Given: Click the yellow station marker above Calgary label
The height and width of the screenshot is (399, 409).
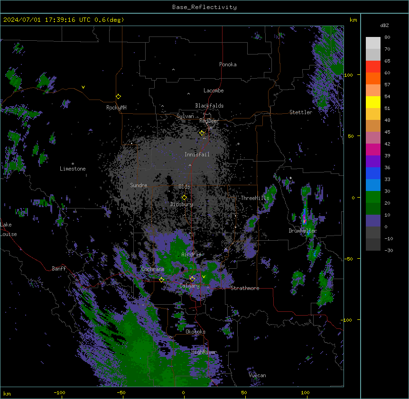Looking at the screenshot, I should pos(192,279).
